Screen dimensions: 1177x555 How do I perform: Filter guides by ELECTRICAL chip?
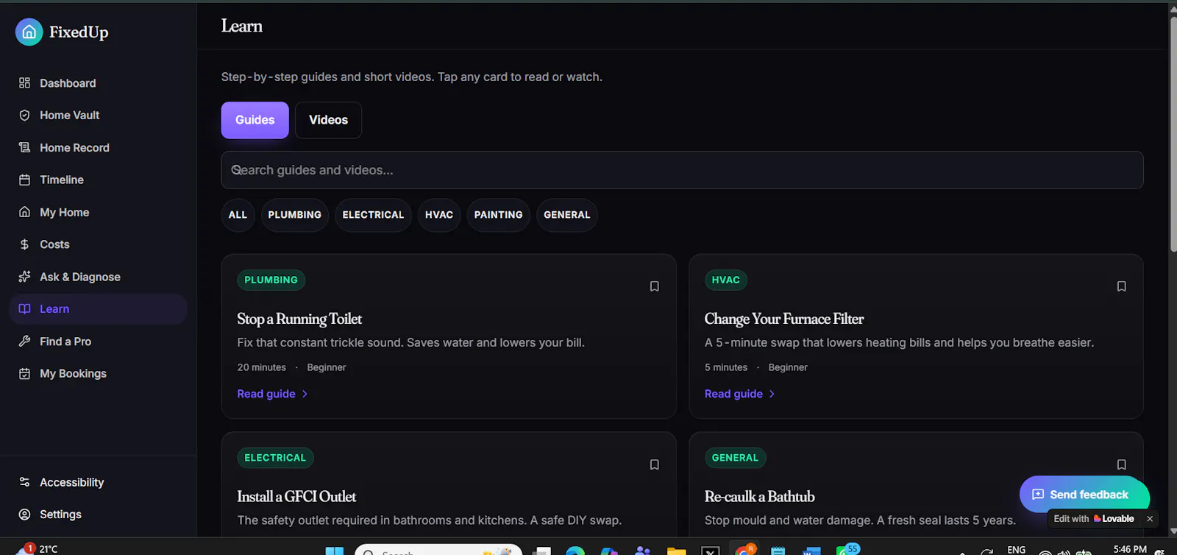tap(373, 215)
